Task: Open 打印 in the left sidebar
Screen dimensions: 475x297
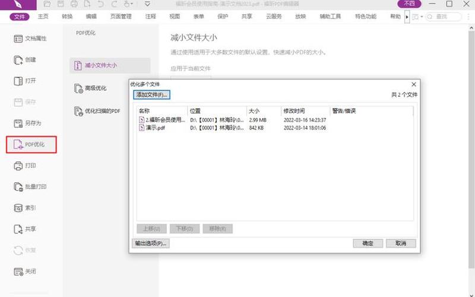Action: click(25, 166)
